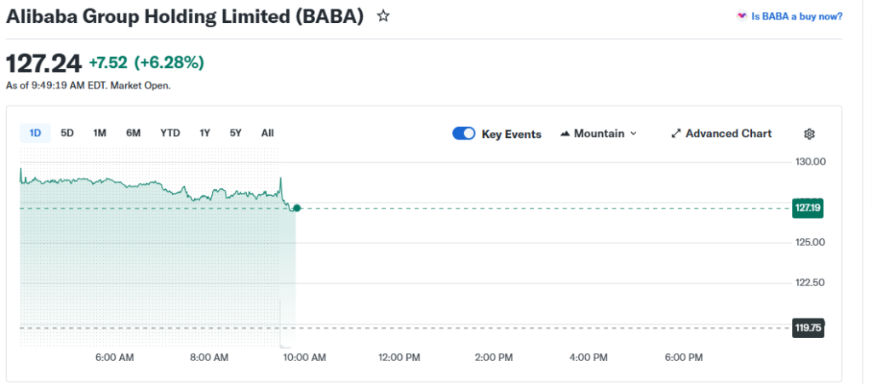This screenshot has width=872, height=384.
Task: Click the green current price dot on chart
Action: click(296, 208)
